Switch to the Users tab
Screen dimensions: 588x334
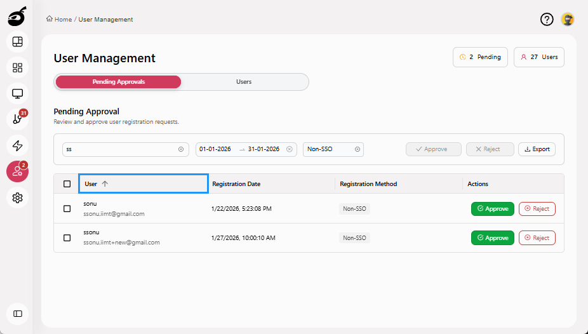point(244,82)
